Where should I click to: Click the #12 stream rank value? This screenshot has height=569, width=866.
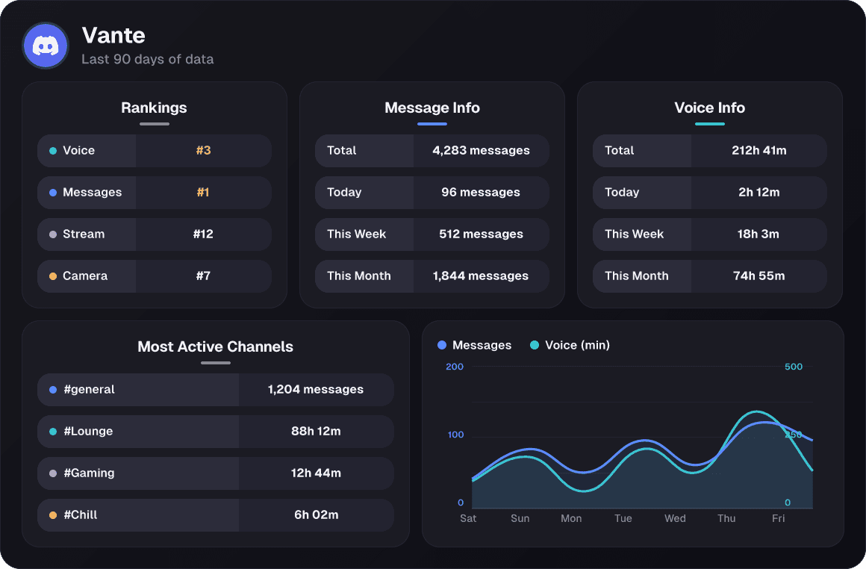203,234
